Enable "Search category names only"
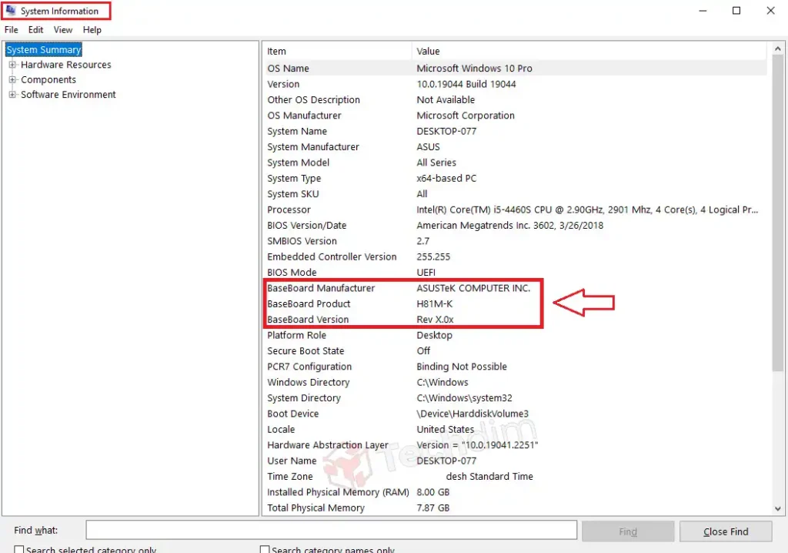 pos(265,549)
